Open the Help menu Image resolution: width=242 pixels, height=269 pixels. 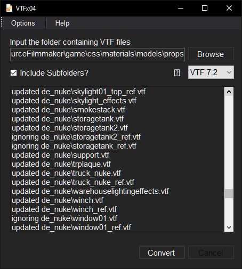[x=62, y=23]
